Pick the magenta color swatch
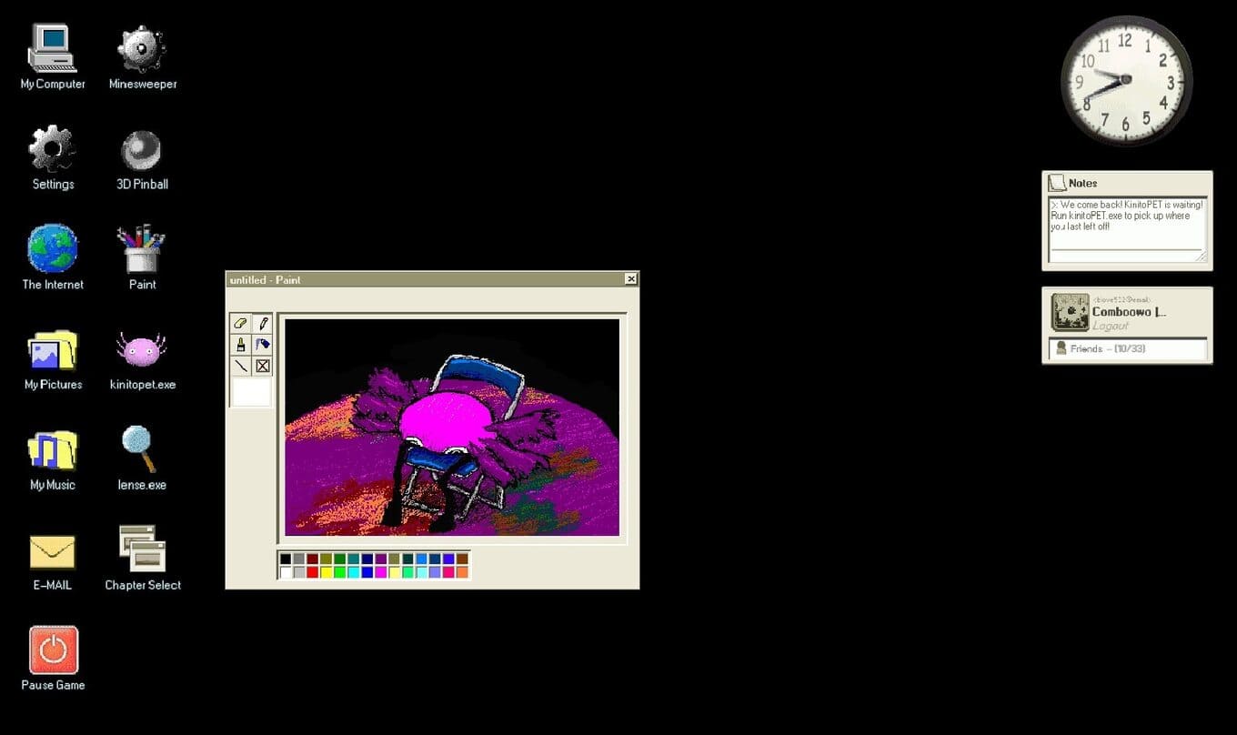 coord(381,572)
